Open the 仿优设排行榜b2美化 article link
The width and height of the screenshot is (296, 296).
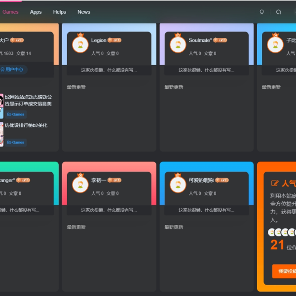(x=26, y=125)
